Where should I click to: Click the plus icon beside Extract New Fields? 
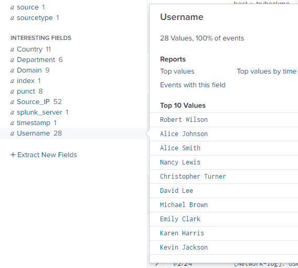coord(13,154)
